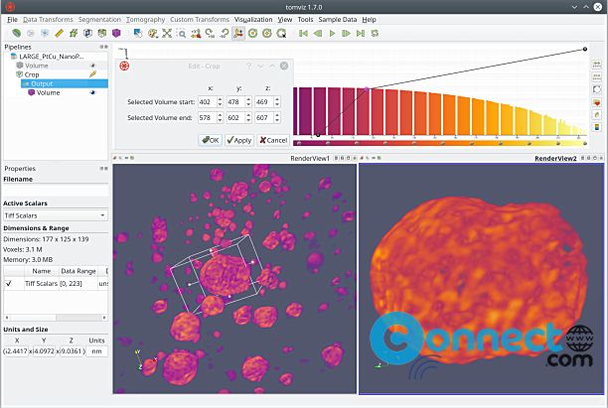
Task: Toggle the highlighted center axes toolbar icon
Action: click(x=238, y=34)
